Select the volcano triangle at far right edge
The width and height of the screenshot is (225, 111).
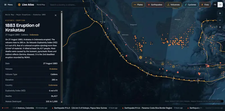220,67
